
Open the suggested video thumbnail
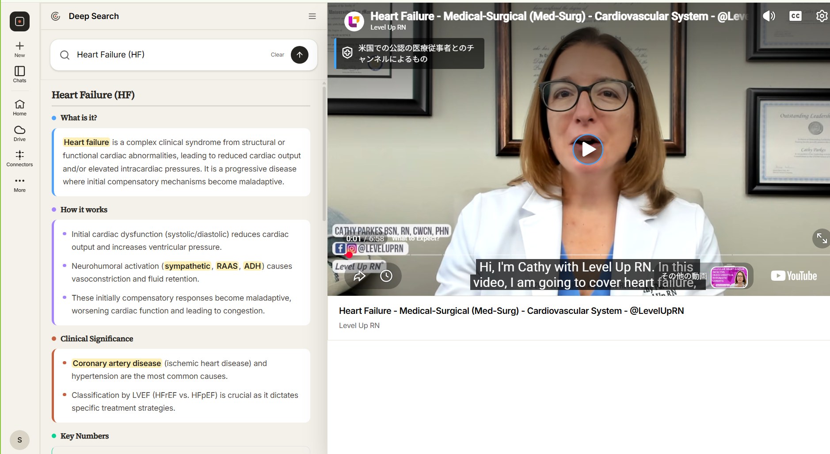tap(729, 277)
